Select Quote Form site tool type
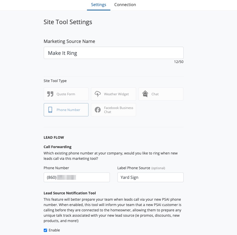 (66, 94)
